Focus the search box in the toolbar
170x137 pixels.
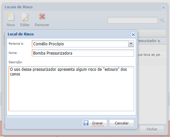(132, 20)
